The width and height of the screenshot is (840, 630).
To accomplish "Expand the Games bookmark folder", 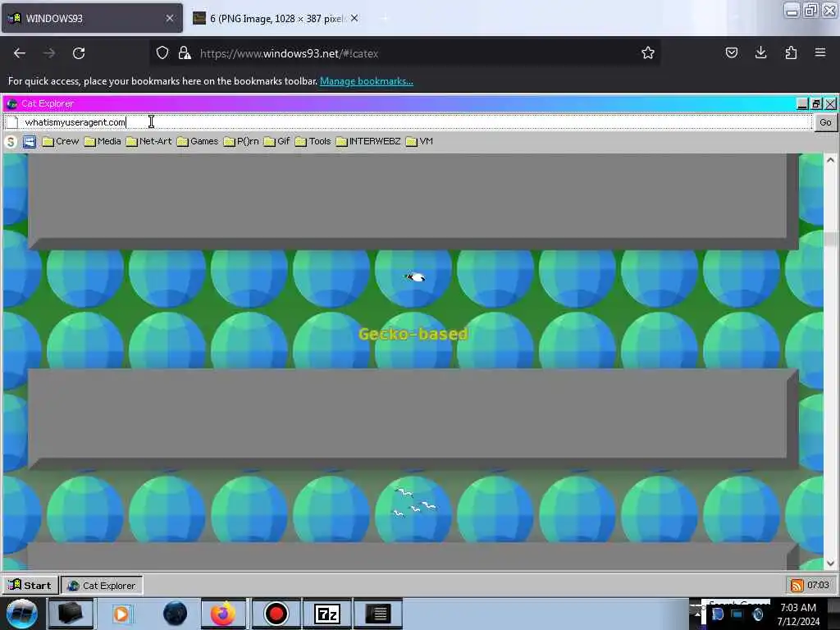I will (198, 141).
